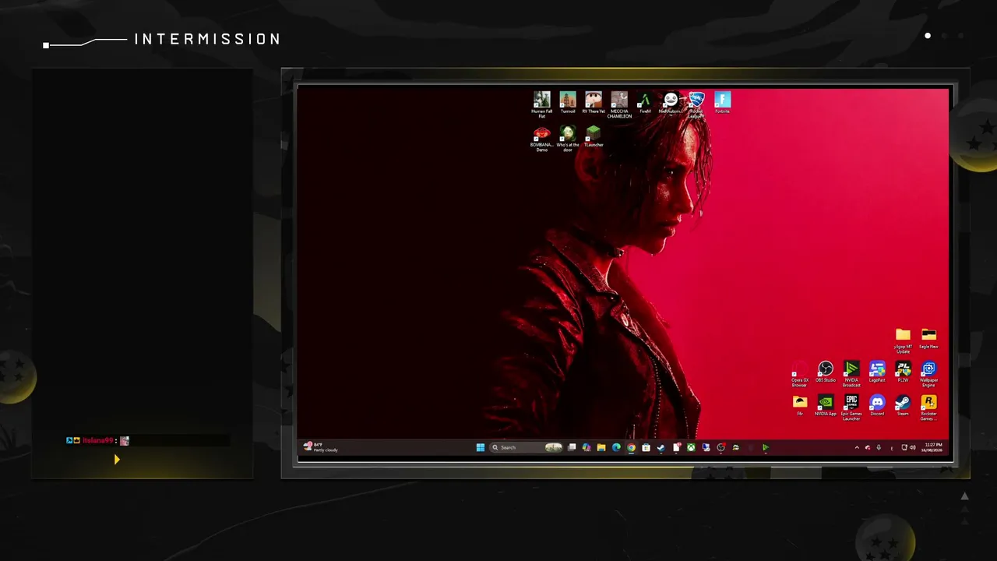Open the Fortnite desktop icon
997x561 pixels.
[x=722, y=102]
